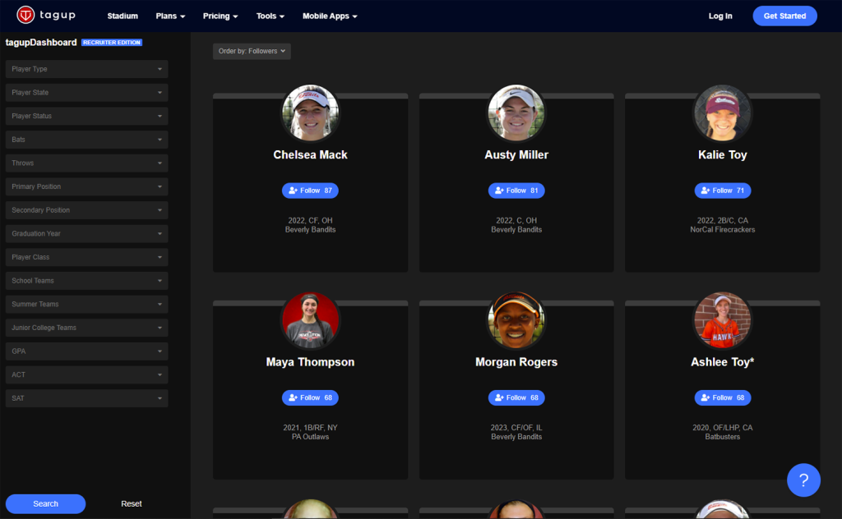Follow Chelsea Mack

pyautogui.click(x=310, y=191)
